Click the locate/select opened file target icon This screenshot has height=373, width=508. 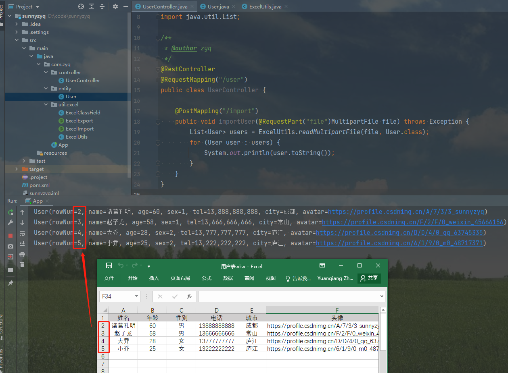81,6
